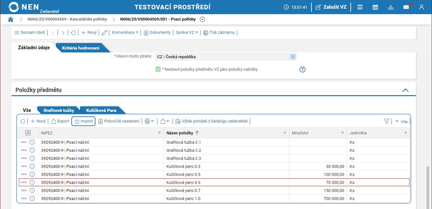432x209 pixels.
Task: Open breadcrumb link Kancelářské potřeby
Action: click(67, 19)
